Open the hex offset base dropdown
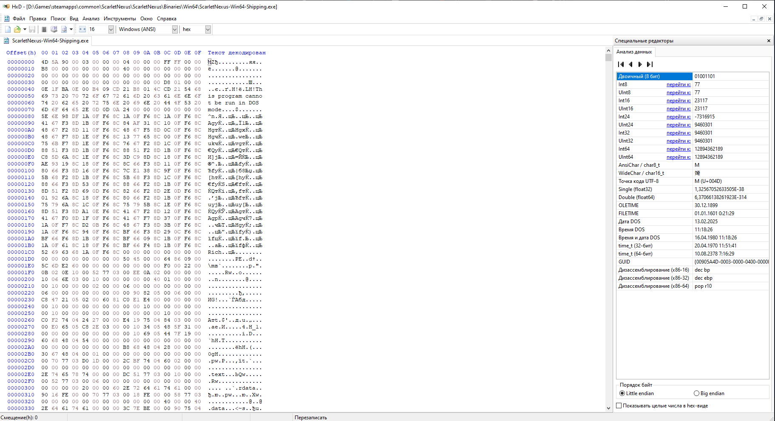775x421 pixels. [x=208, y=29]
